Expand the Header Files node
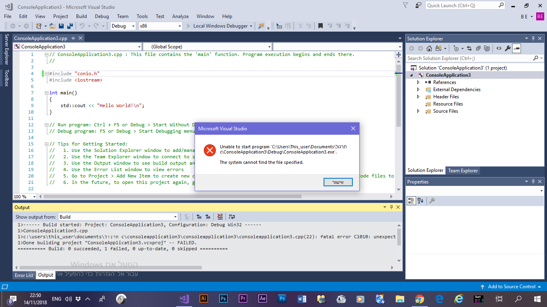The image size is (547, 307). 418,97
